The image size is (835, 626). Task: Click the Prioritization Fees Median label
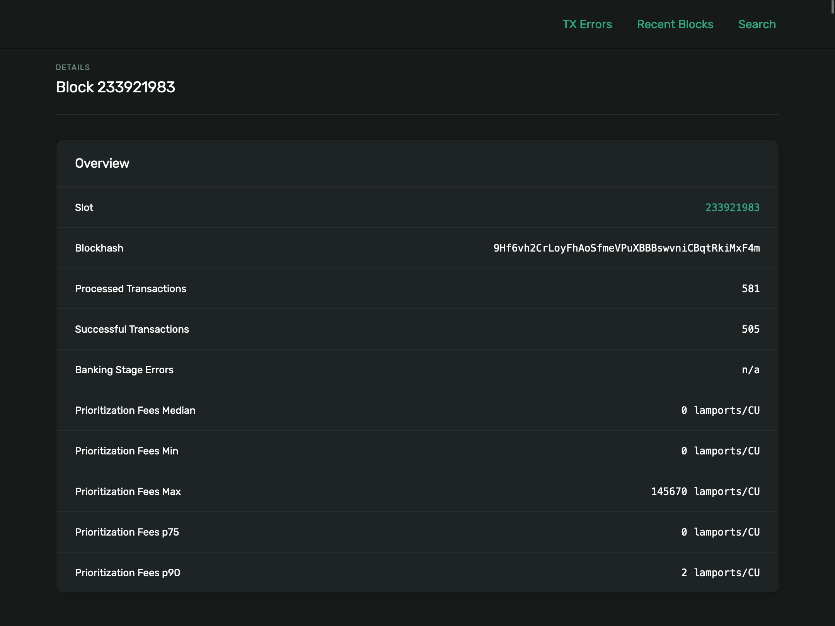coord(135,410)
